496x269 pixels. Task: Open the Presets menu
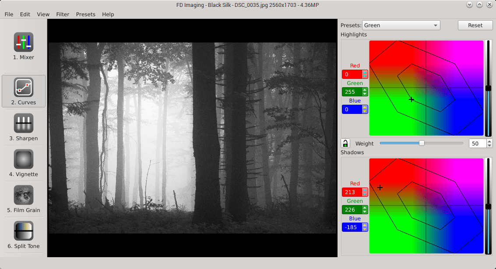(x=85, y=14)
